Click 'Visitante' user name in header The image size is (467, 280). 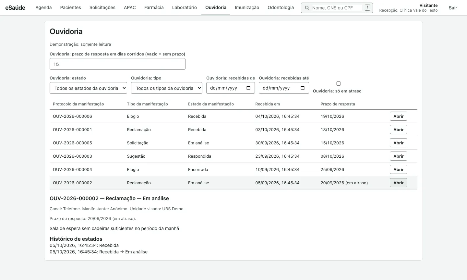tap(428, 5)
